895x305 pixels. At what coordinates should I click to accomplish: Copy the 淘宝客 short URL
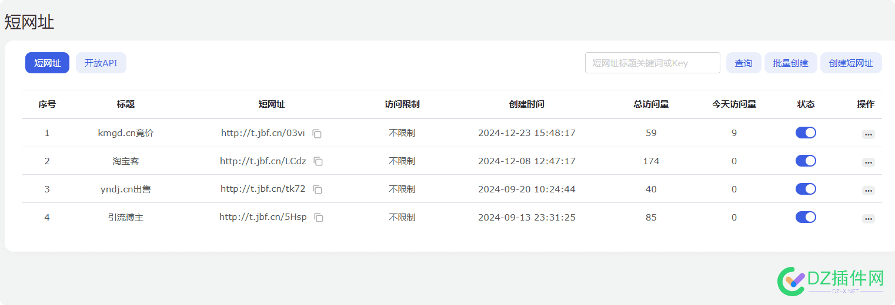click(x=318, y=161)
